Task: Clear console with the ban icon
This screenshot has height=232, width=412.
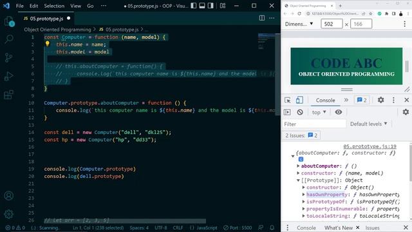Action: point(300,112)
